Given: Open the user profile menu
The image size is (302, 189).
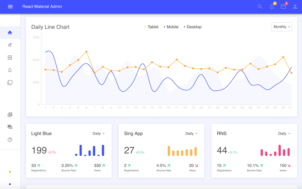Looking at the screenshot, I should click(295, 6).
